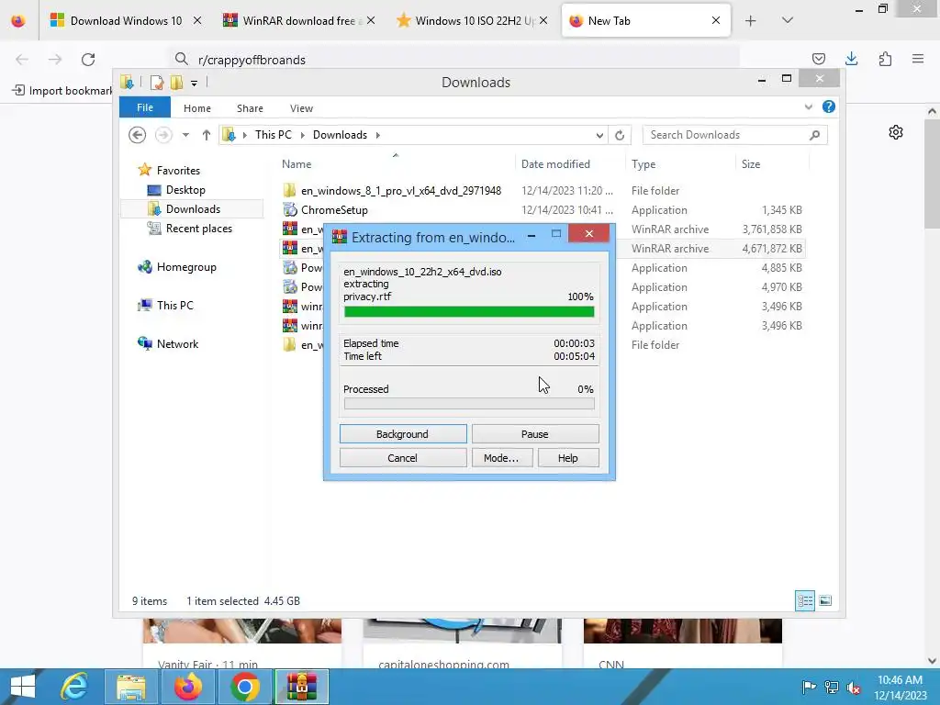Open Google Chrome from the taskbar
Viewport: 940px width, 705px height.
coord(244,687)
